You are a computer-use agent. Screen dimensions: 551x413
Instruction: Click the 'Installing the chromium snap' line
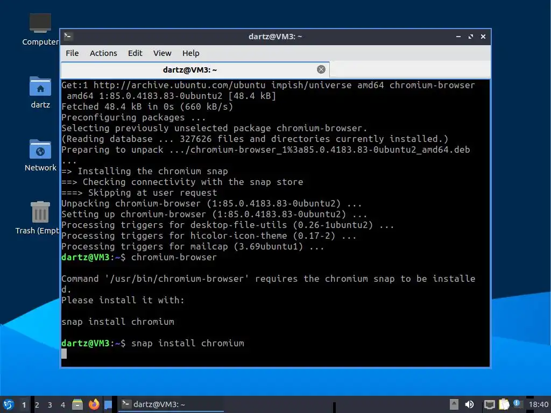144,171
